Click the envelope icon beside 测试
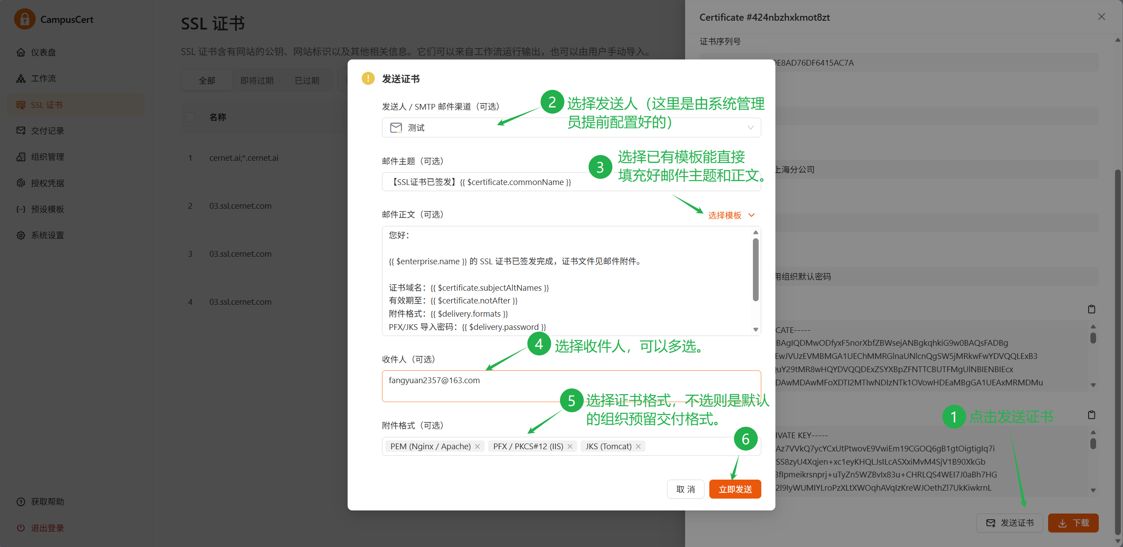The image size is (1123, 547). tap(396, 128)
